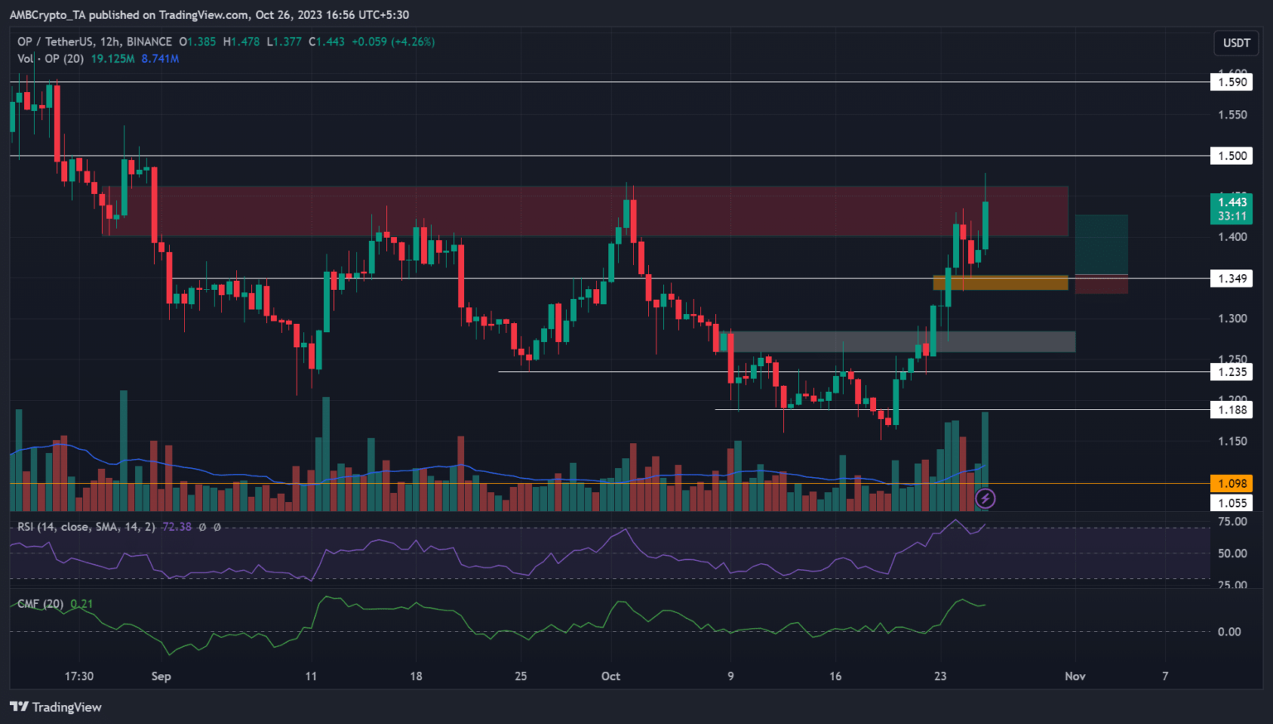The width and height of the screenshot is (1273, 724).
Task: Click the purple lightning bolt icon
Action: [x=985, y=498]
